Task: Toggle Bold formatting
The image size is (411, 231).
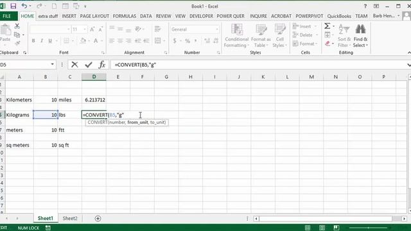Action: pyautogui.click(x=33, y=40)
